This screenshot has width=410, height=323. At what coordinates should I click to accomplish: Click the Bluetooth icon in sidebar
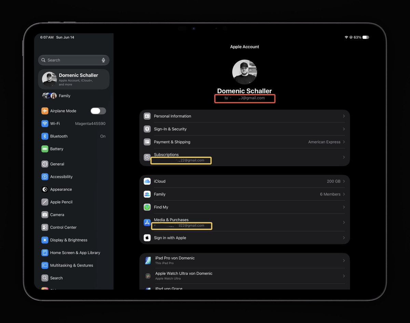click(x=45, y=136)
